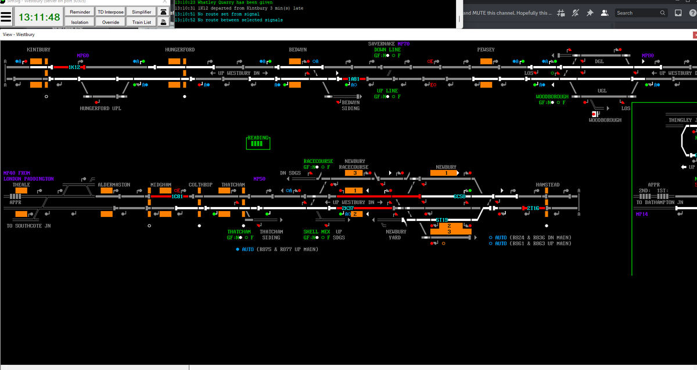Toggle Discord member list icon
697x370 pixels.
coord(605,13)
